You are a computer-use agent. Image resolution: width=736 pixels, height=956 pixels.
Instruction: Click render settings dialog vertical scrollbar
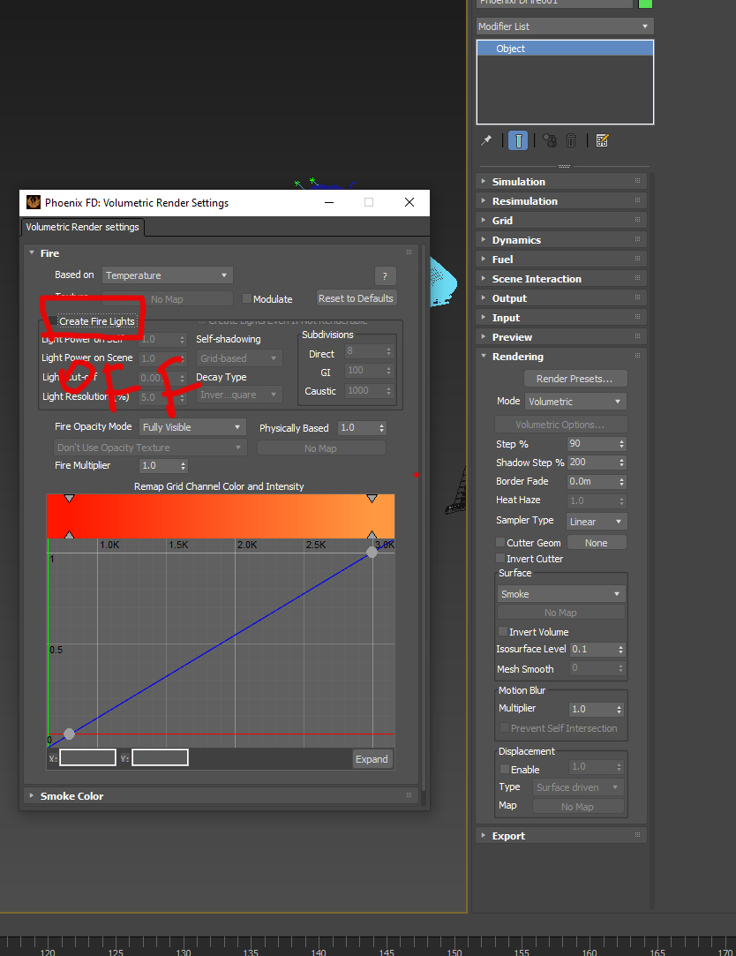point(424,518)
